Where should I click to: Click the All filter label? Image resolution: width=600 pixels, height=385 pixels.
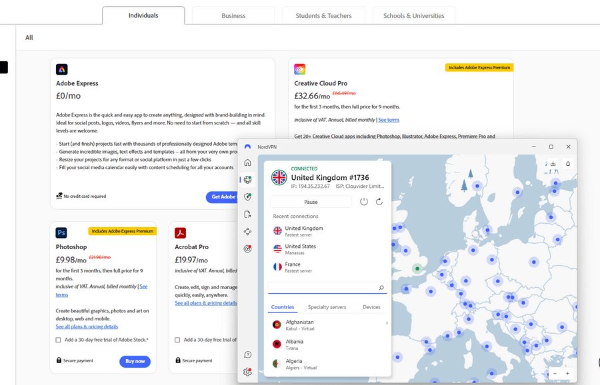[29, 37]
